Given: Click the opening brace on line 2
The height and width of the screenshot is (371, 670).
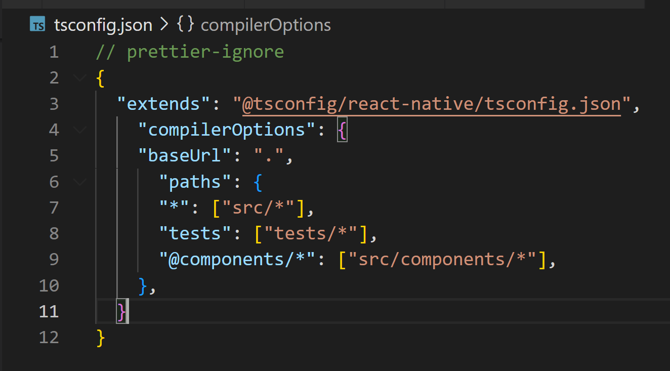Looking at the screenshot, I should (x=100, y=77).
